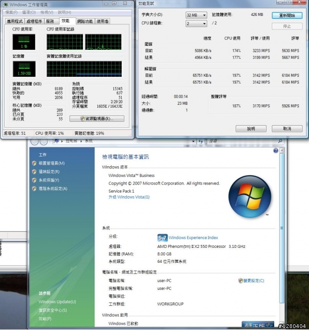Click the 5086 KB/s compression speed value
309x330 pixels.
click(203, 51)
